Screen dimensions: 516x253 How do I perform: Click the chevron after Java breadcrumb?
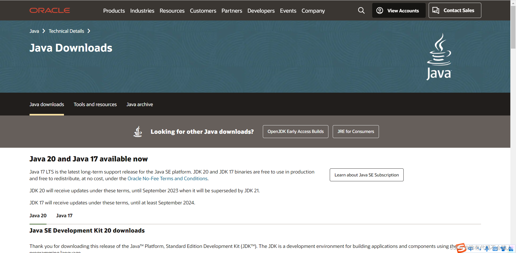(x=44, y=31)
